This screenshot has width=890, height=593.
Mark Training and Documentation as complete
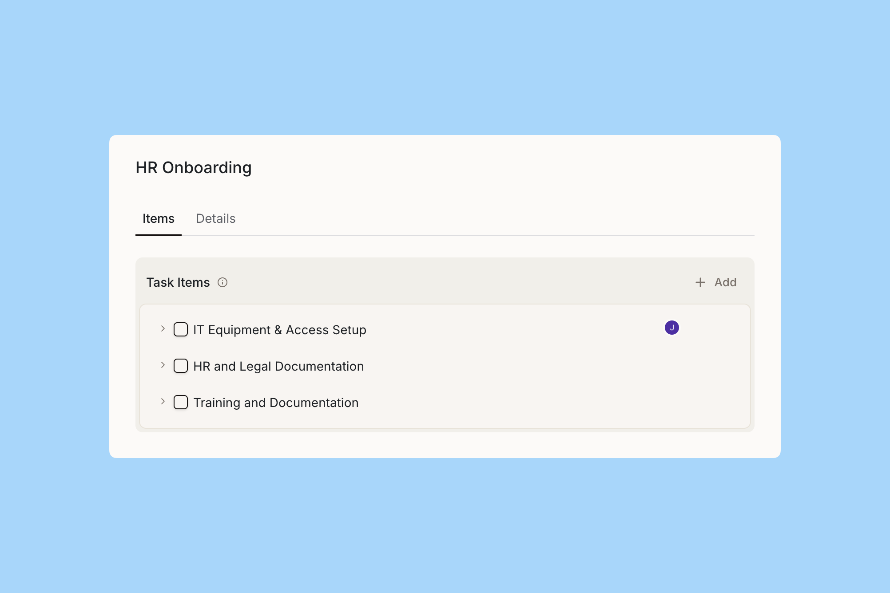tap(181, 403)
